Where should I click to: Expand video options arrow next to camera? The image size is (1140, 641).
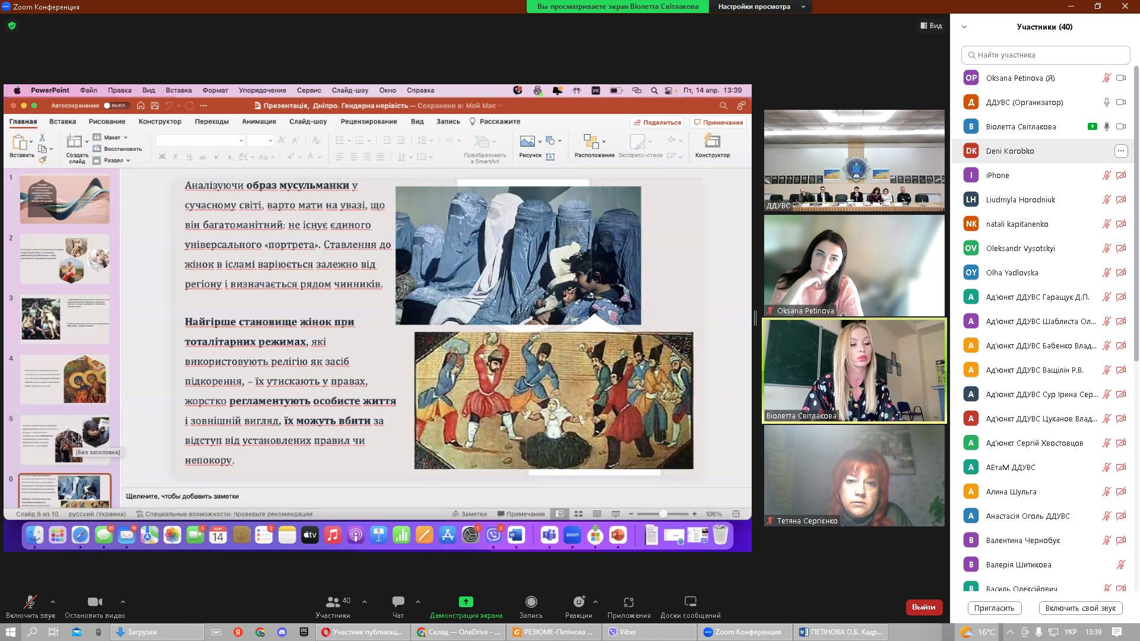(x=122, y=602)
